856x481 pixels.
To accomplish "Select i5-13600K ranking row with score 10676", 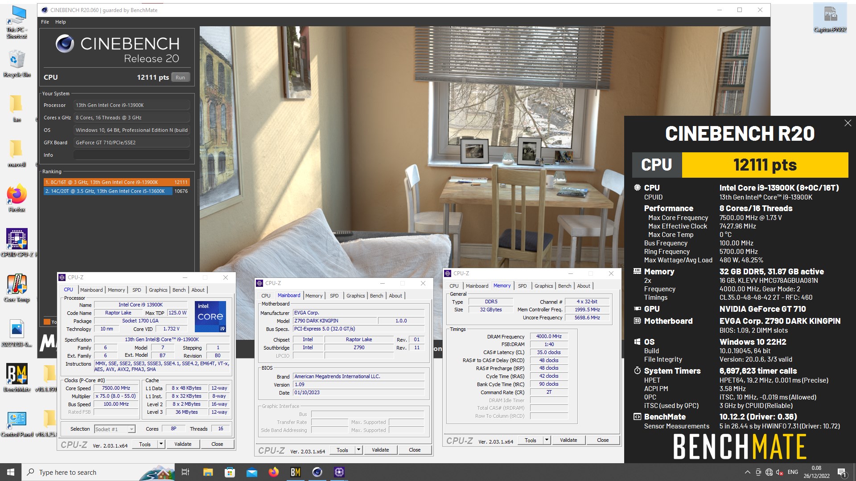I will [117, 191].
